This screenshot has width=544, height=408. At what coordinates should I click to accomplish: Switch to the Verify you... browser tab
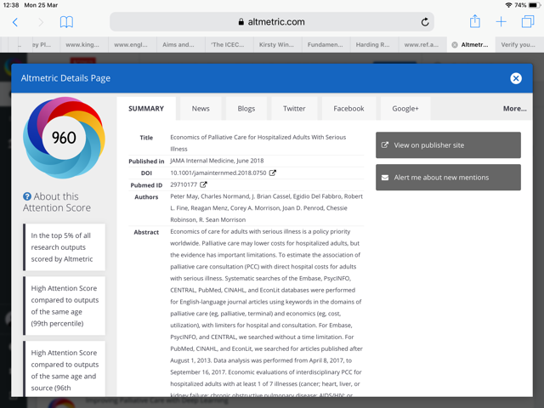point(519,45)
